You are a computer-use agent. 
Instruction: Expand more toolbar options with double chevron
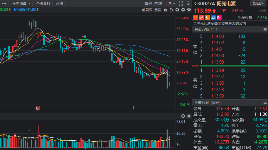[188, 4]
